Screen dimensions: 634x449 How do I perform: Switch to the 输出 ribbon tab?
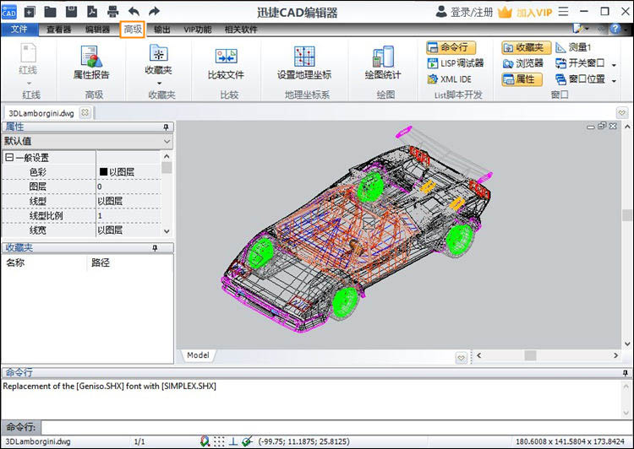pos(161,30)
